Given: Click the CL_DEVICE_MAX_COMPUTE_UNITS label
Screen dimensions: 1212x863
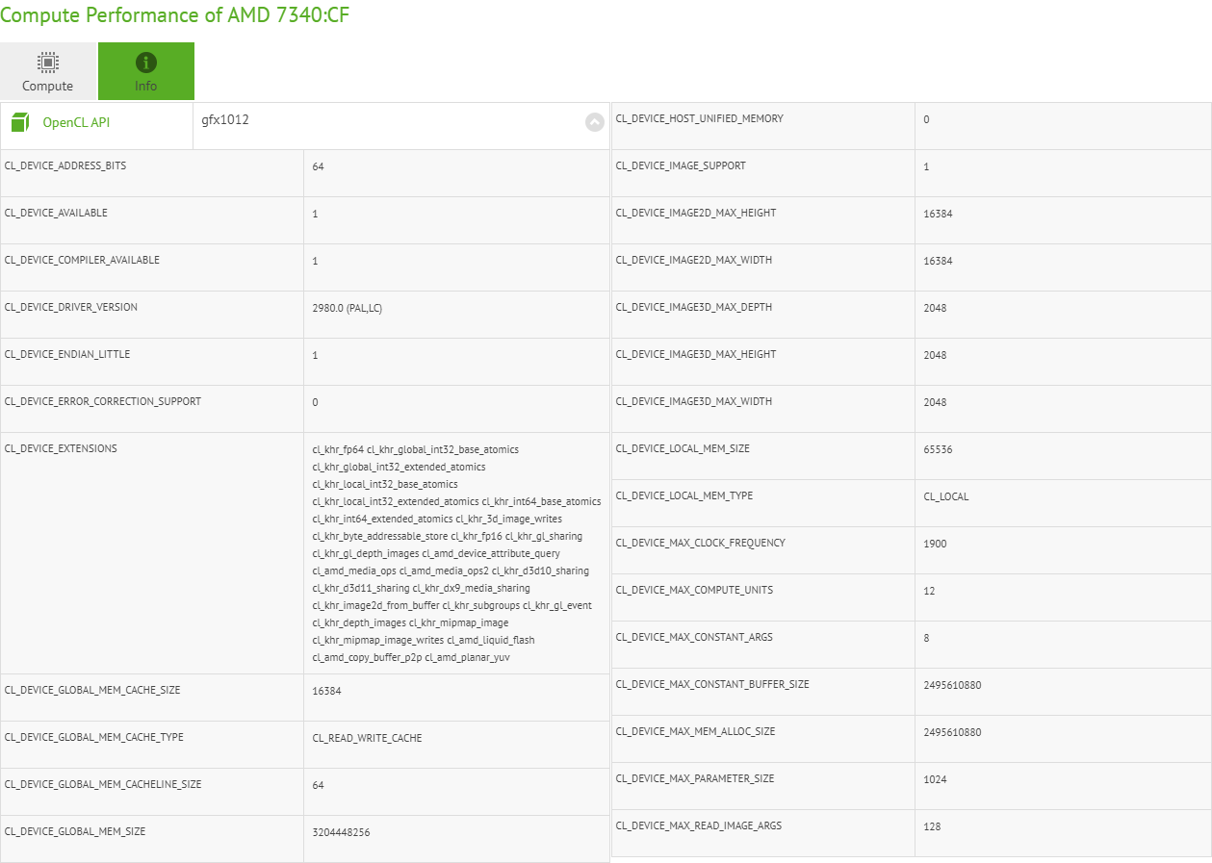Looking at the screenshot, I should tap(695, 590).
